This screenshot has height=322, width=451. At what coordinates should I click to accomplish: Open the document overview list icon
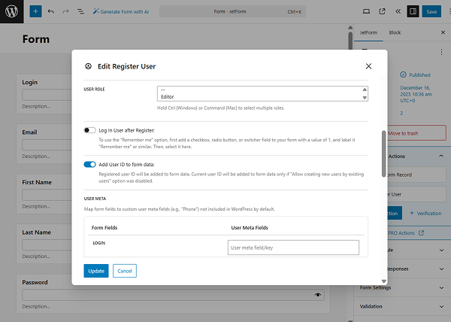pyautogui.click(x=81, y=11)
